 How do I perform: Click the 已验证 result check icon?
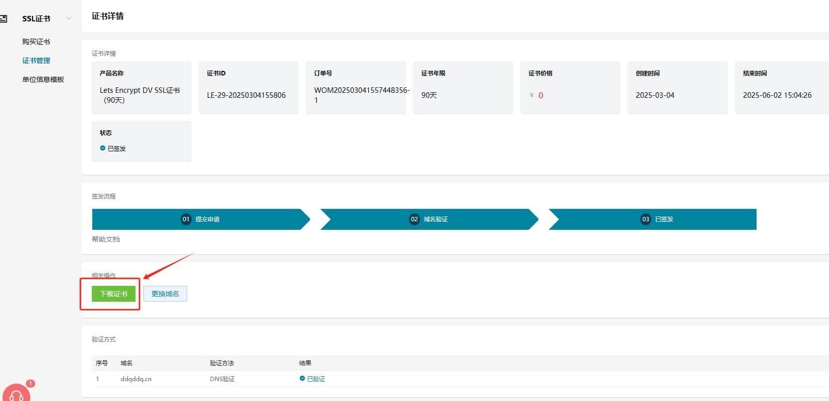point(302,379)
